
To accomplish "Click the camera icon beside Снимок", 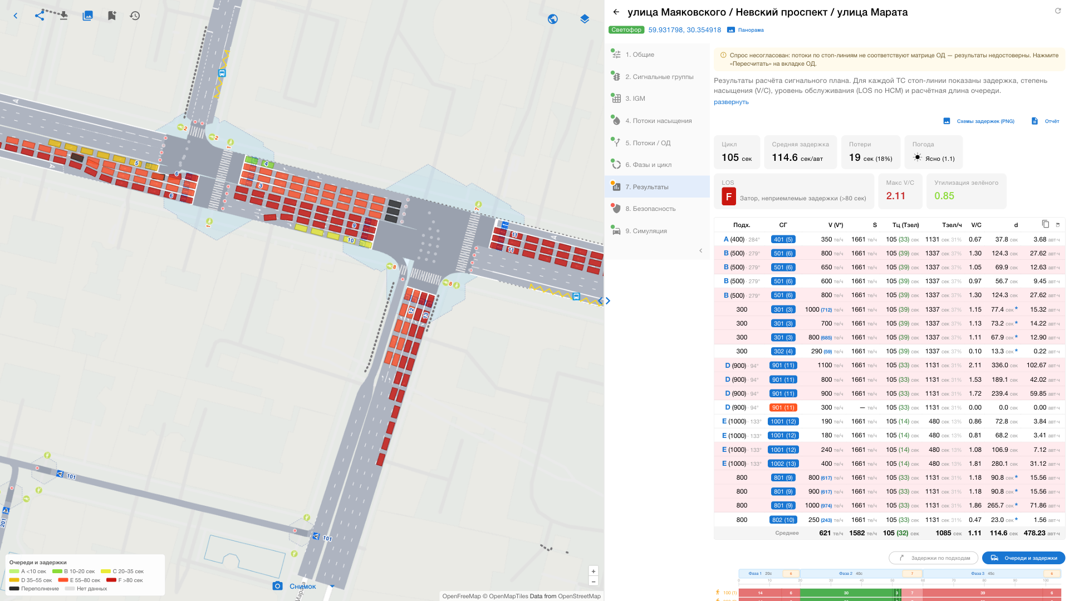I will [277, 586].
